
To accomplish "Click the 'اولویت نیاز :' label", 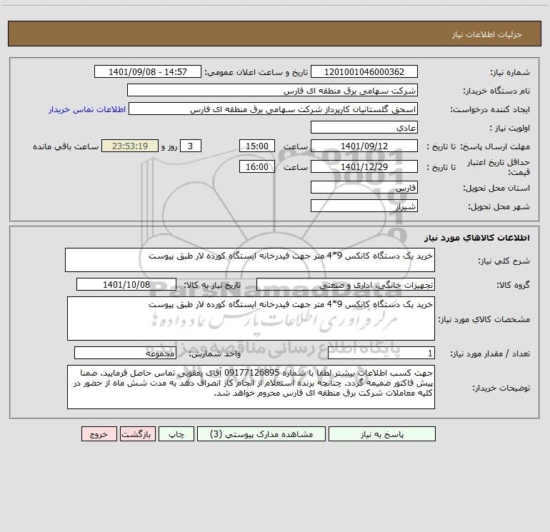I will point(510,129).
